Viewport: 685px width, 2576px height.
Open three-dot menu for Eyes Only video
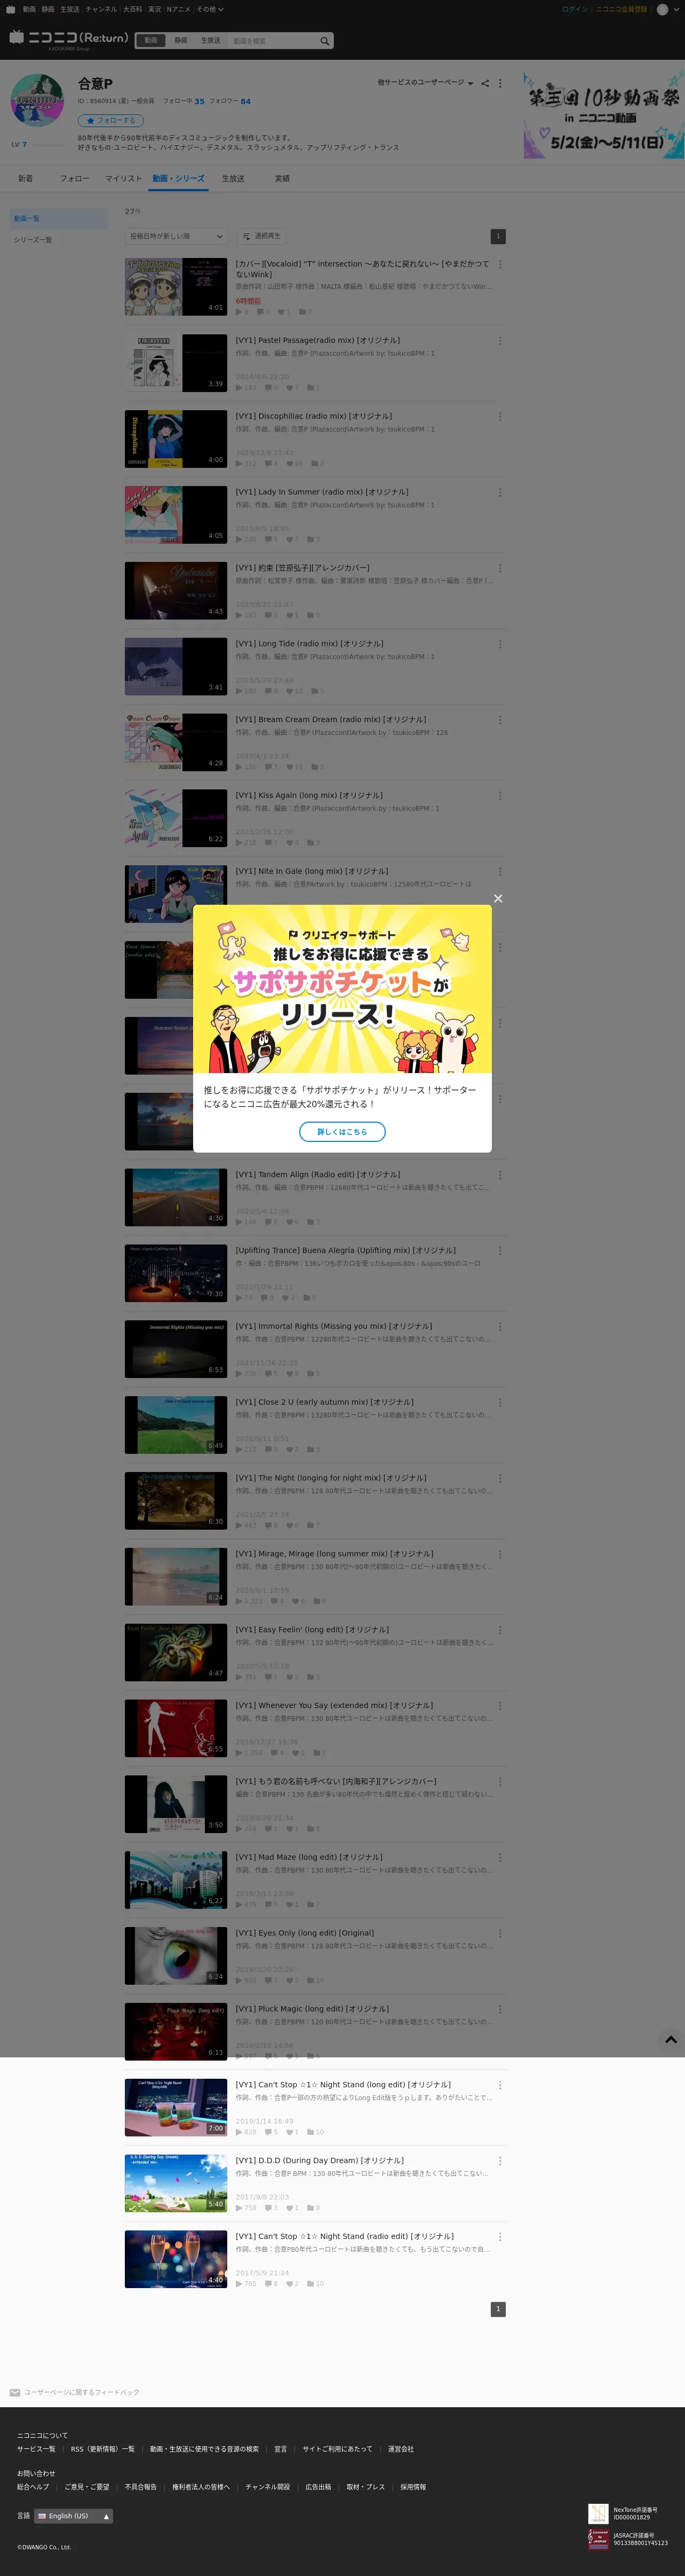(x=500, y=1934)
